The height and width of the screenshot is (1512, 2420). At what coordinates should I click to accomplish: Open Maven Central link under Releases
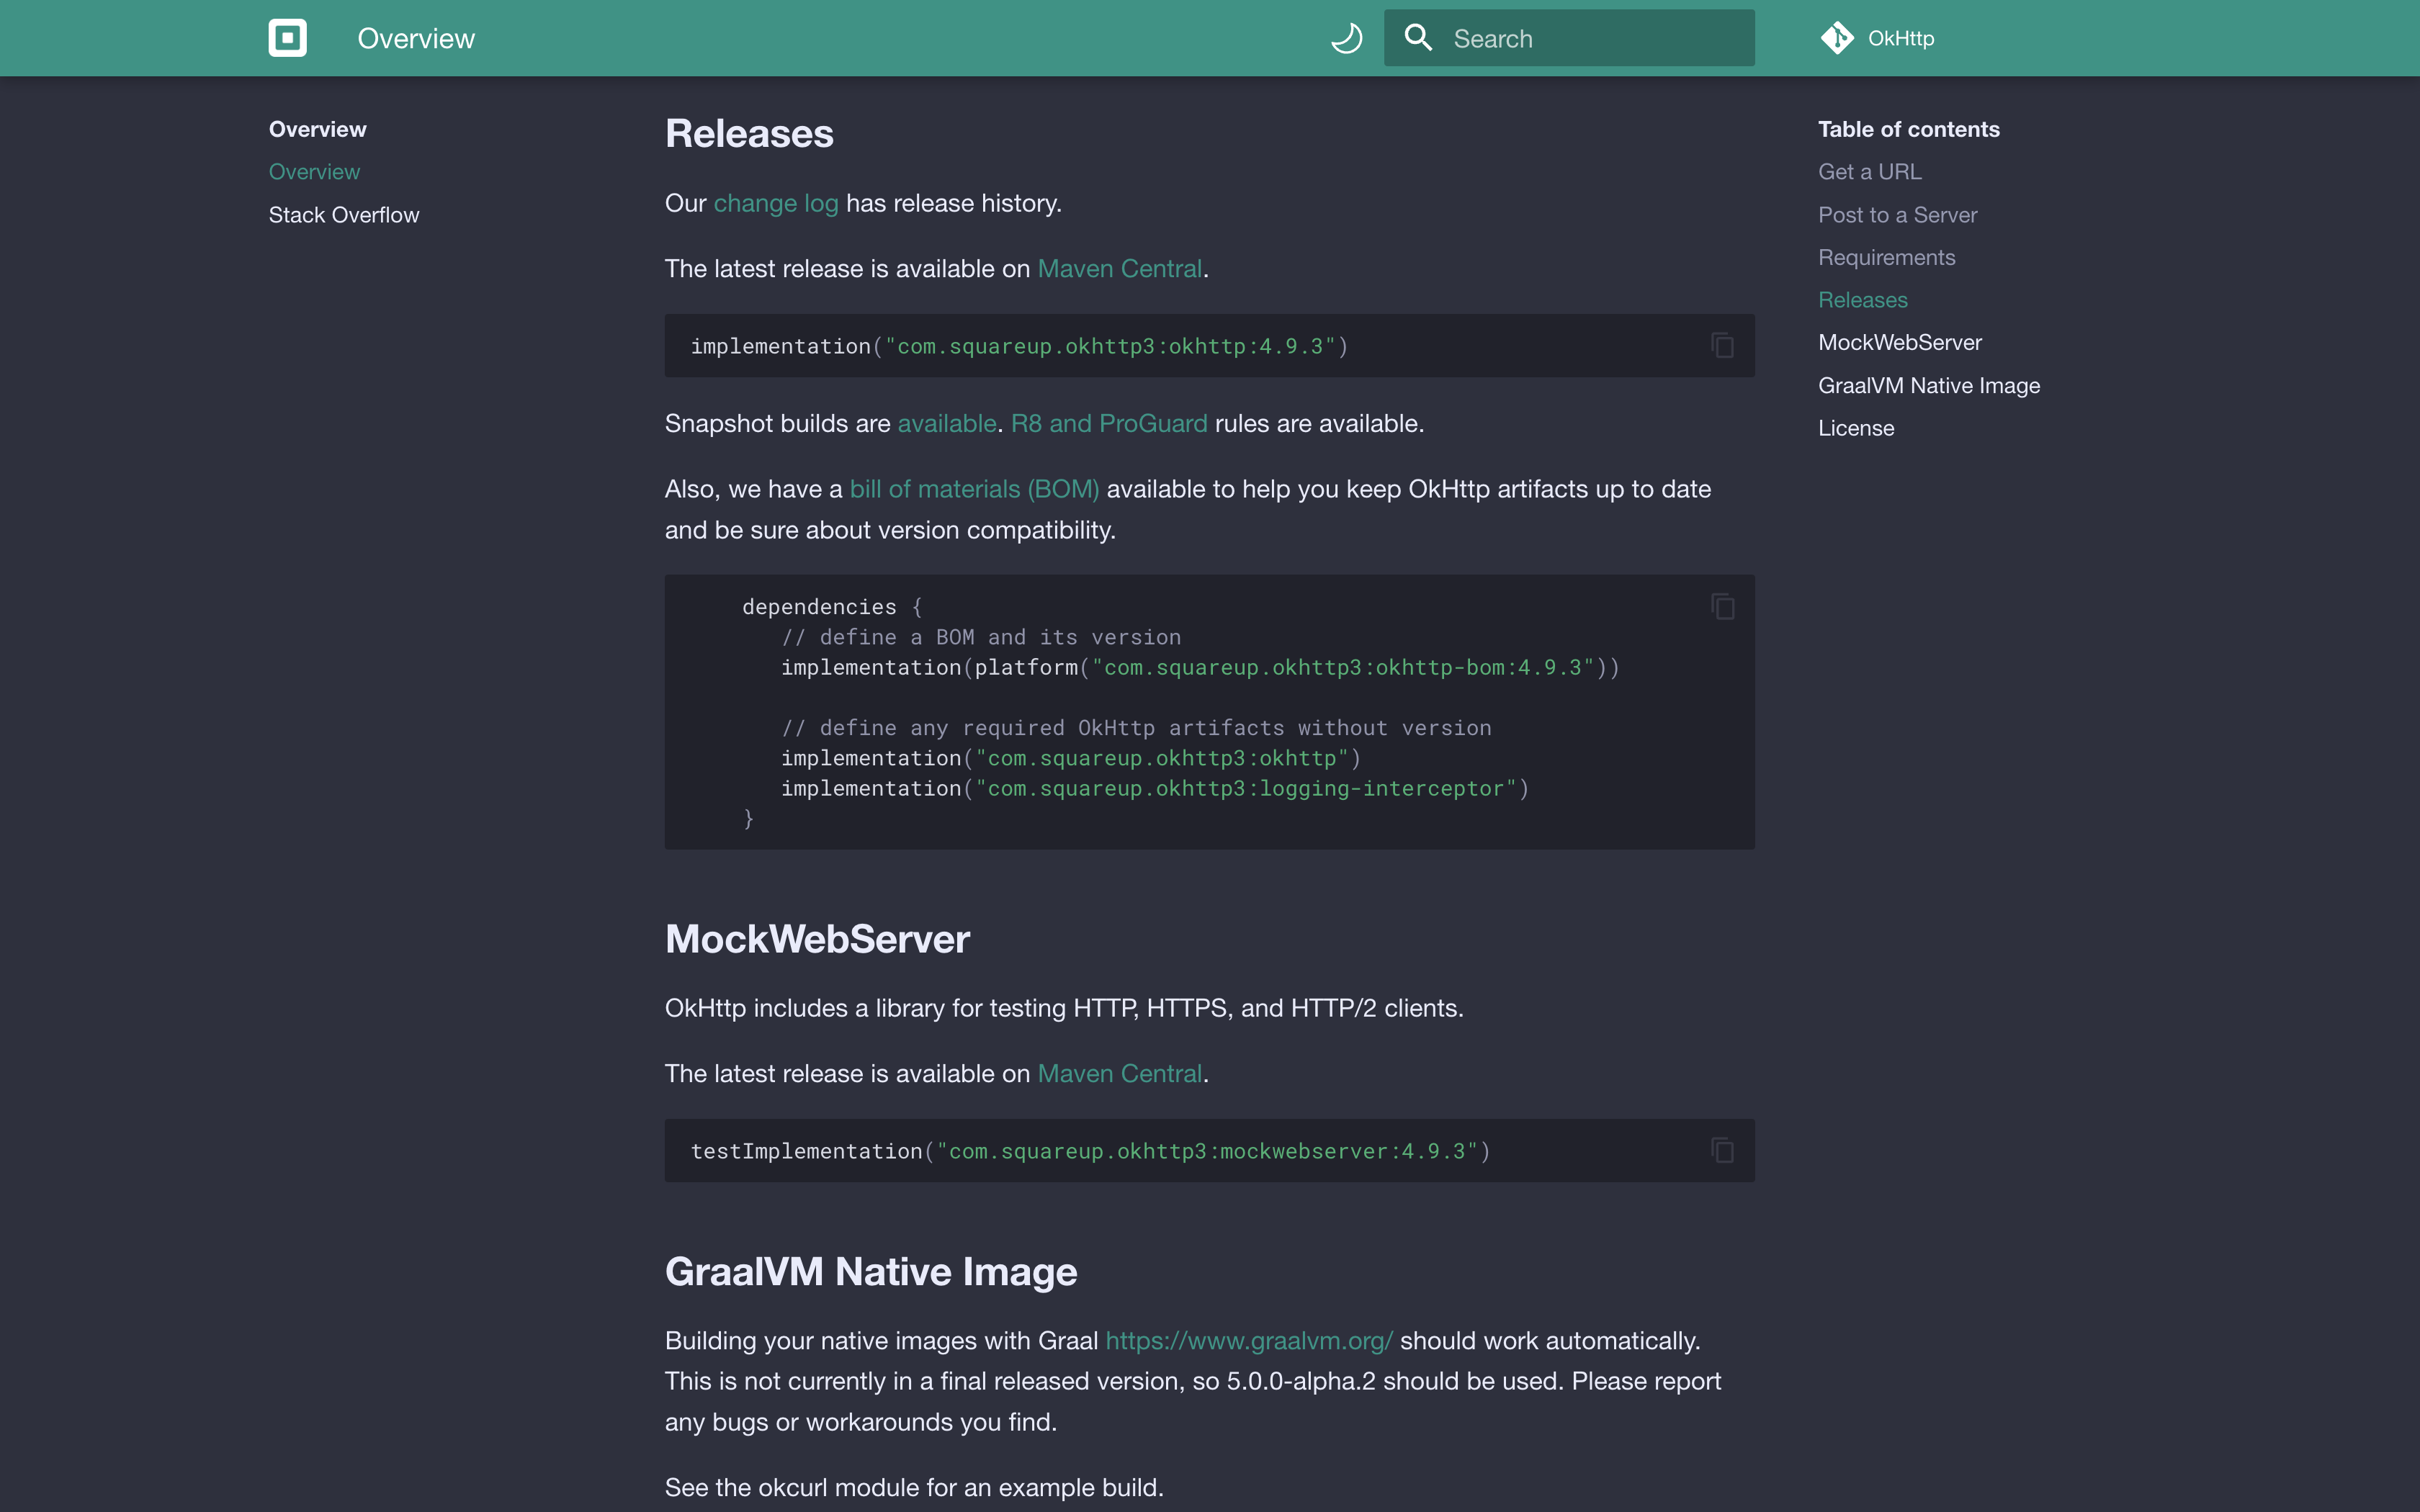[1119, 269]
